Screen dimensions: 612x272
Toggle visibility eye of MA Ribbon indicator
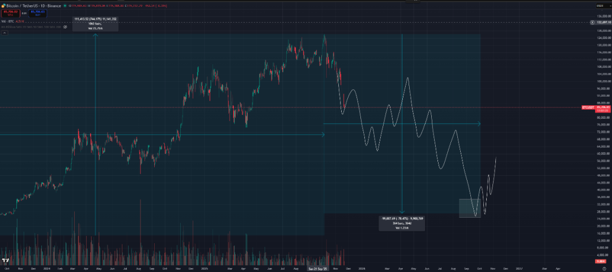[65, 27]
